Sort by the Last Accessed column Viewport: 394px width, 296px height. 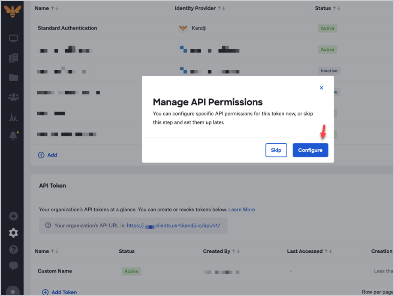pyautogui.click(x=309, y=251)
